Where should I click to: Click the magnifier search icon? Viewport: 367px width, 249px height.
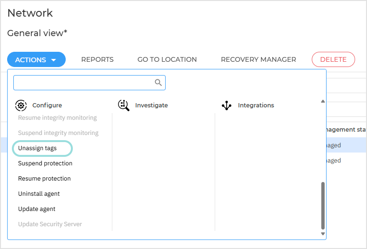[158, 83]
